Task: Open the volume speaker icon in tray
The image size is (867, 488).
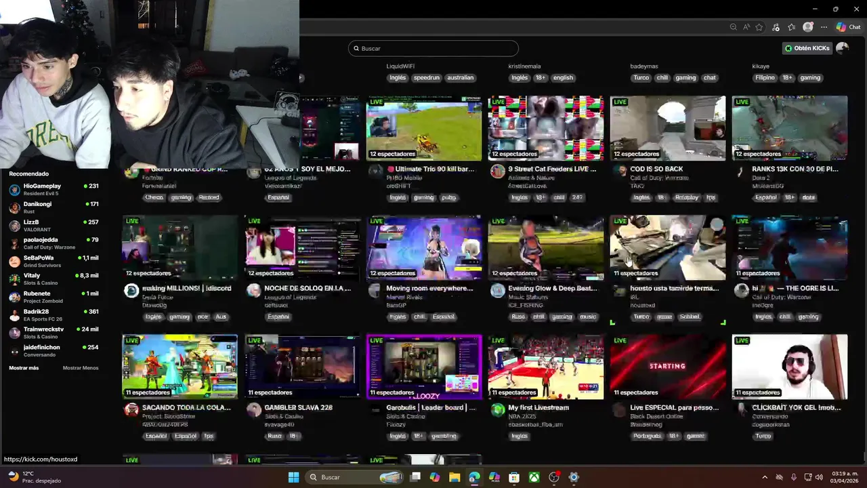Action: (820, 477)
